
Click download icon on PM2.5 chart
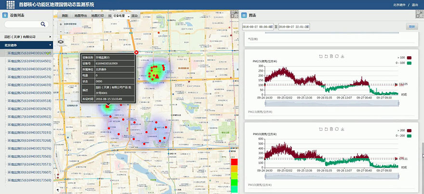pyautogui.click(x=343, y=56)
